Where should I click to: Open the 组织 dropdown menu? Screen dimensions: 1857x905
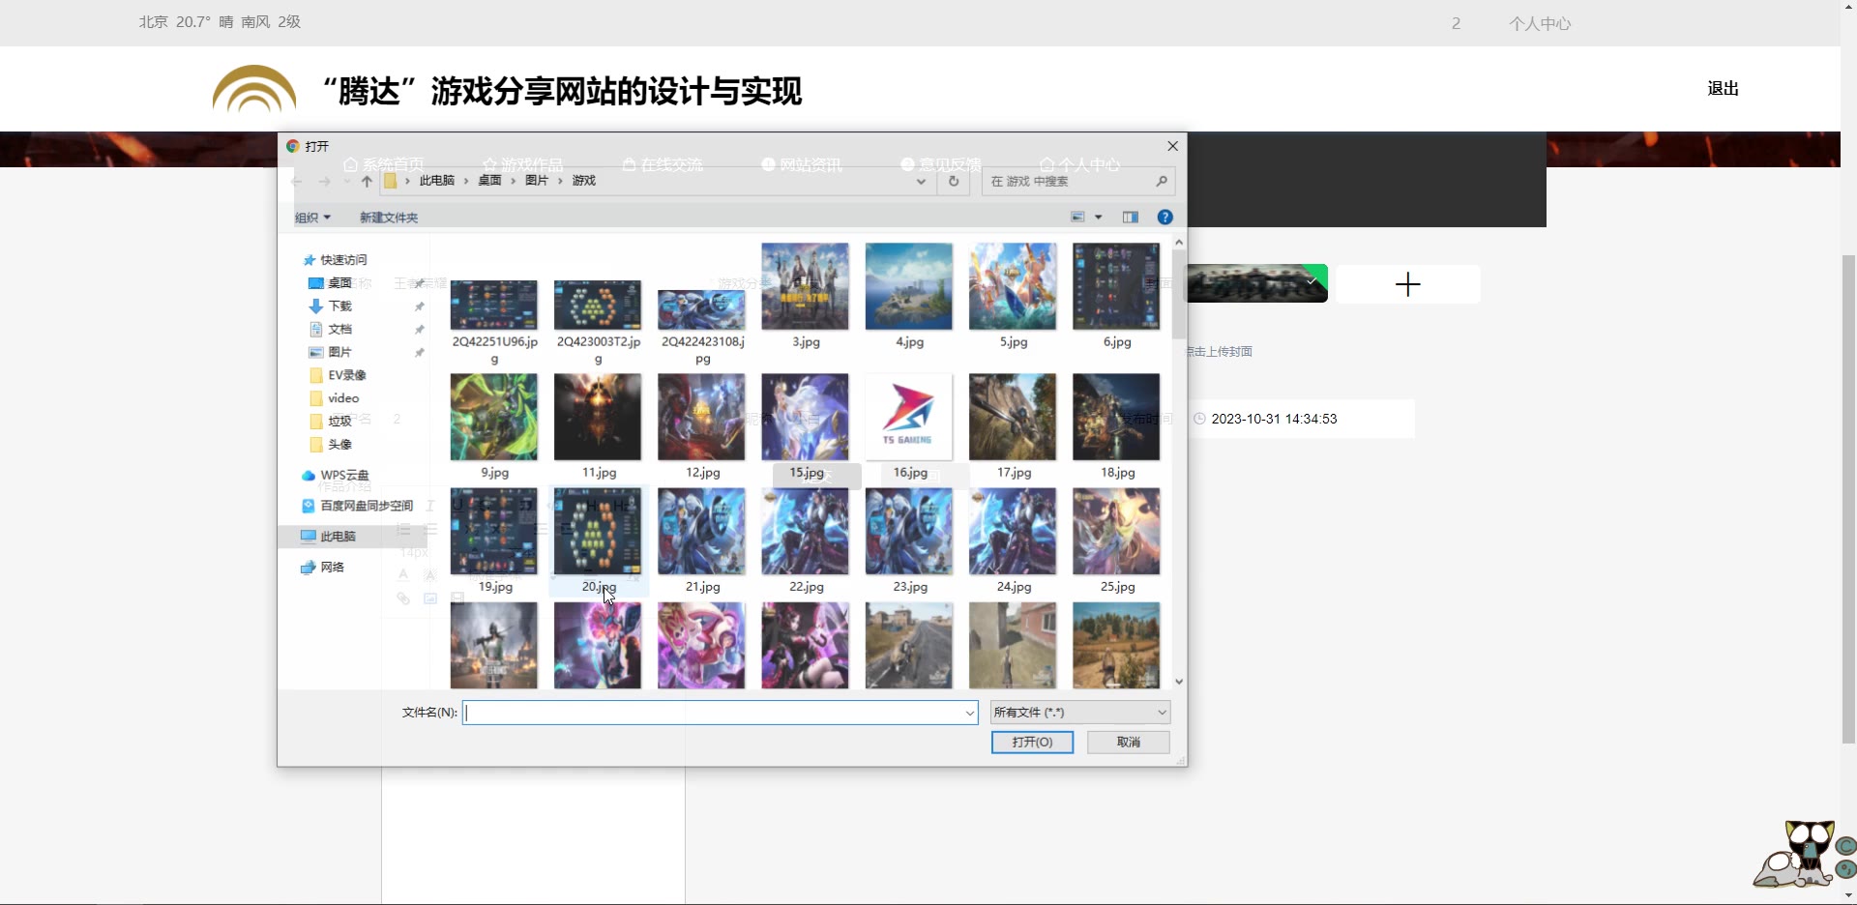(x=312, y=218)
